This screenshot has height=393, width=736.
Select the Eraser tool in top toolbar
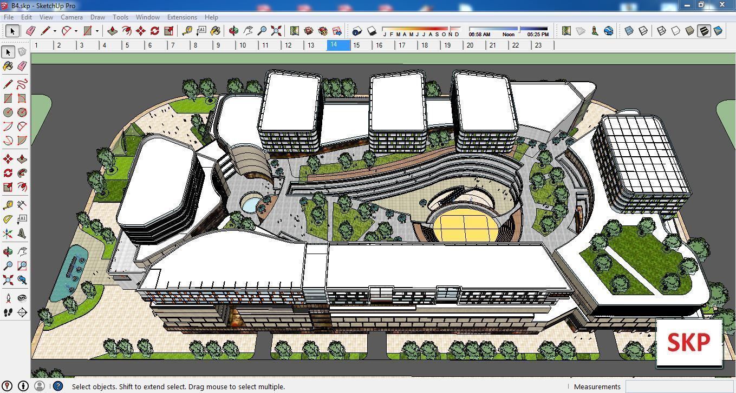coord(30,31)
